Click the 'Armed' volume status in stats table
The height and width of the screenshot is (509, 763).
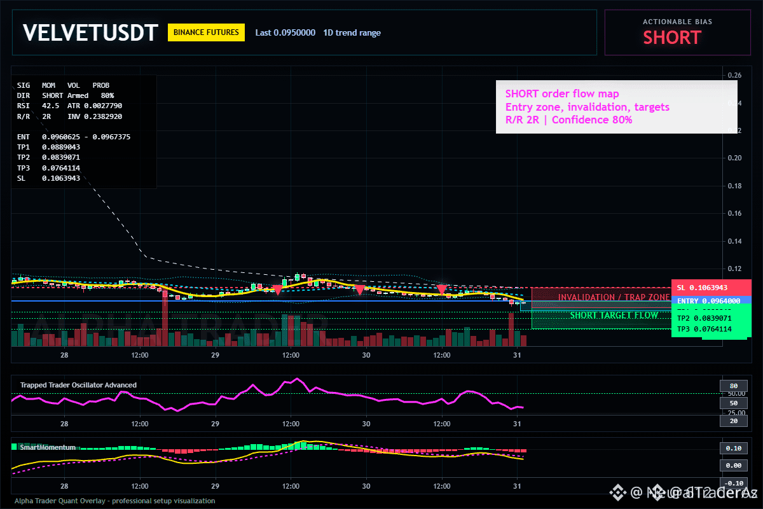[x=78, y=95]
